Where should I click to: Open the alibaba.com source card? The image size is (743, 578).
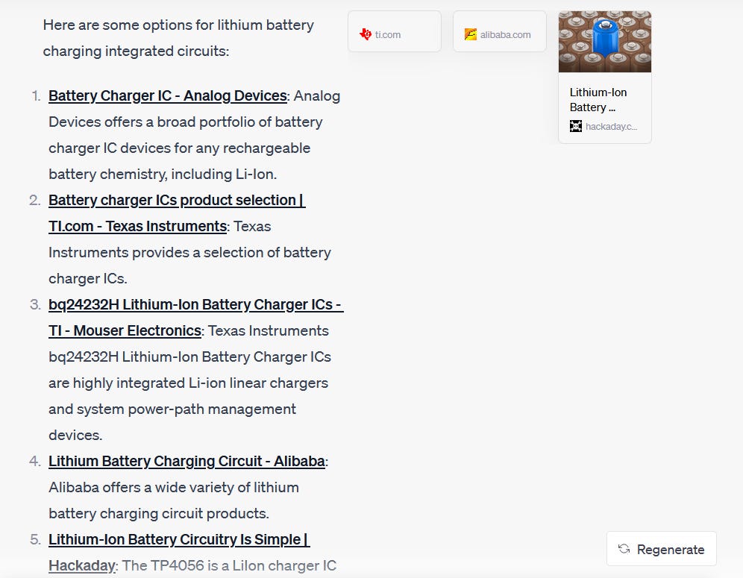pos(500,32)
